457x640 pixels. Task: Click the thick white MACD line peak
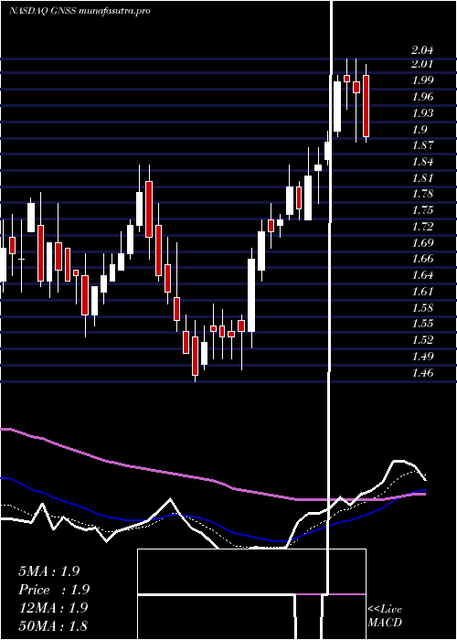pyautogui.click(x=399, y=461)
